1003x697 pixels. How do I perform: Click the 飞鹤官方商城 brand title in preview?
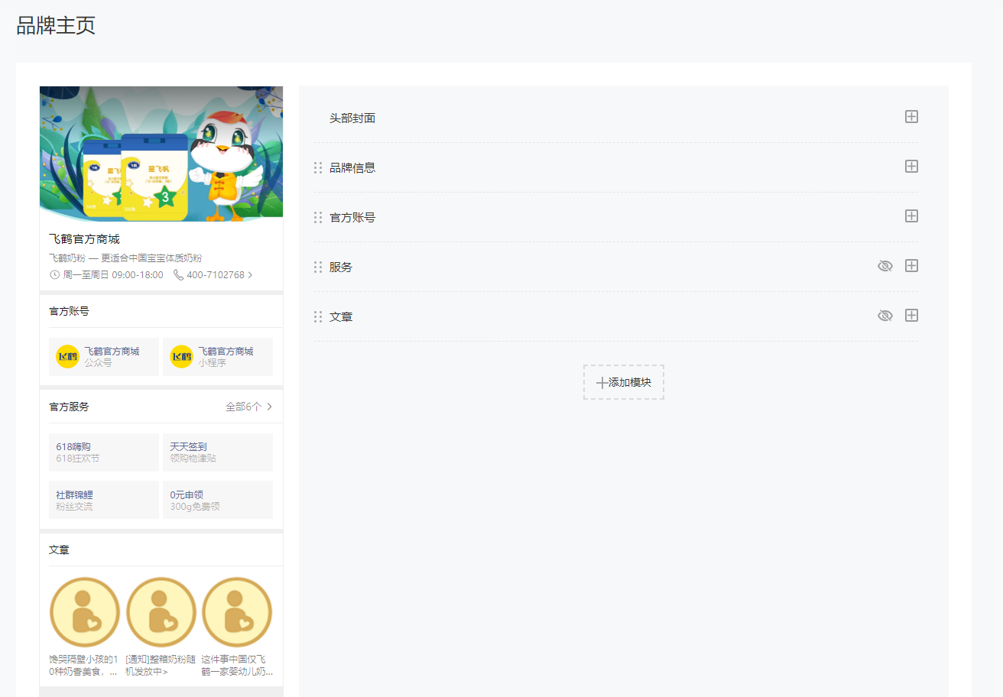(x=84, y=239)
